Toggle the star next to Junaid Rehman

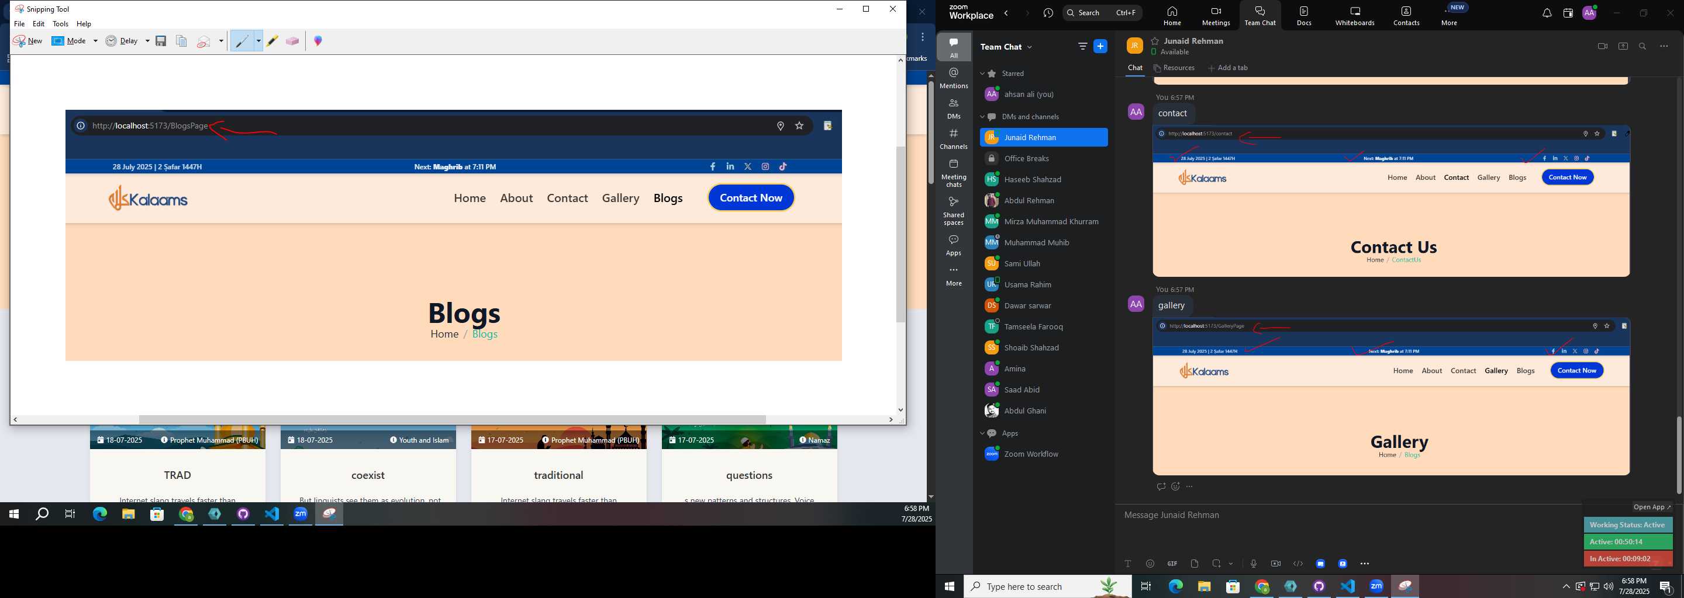1155,40
